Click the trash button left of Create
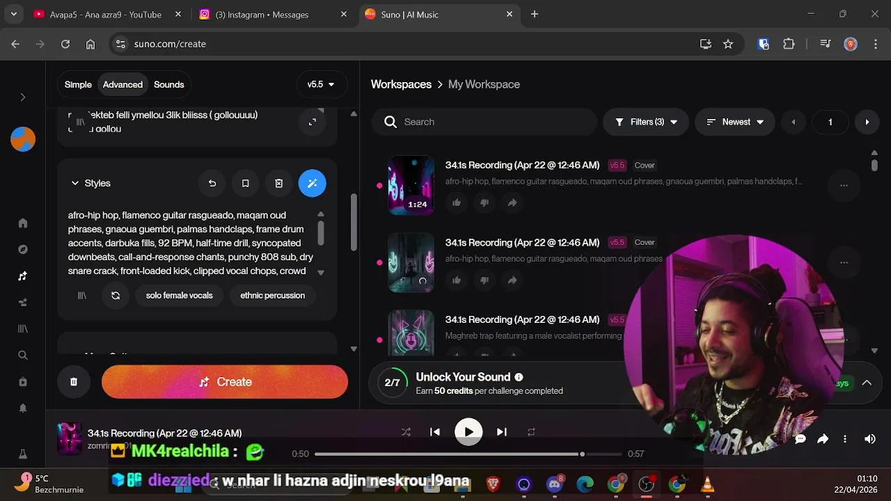Screen dimensions: 891x501 click(x=74, y=382)
